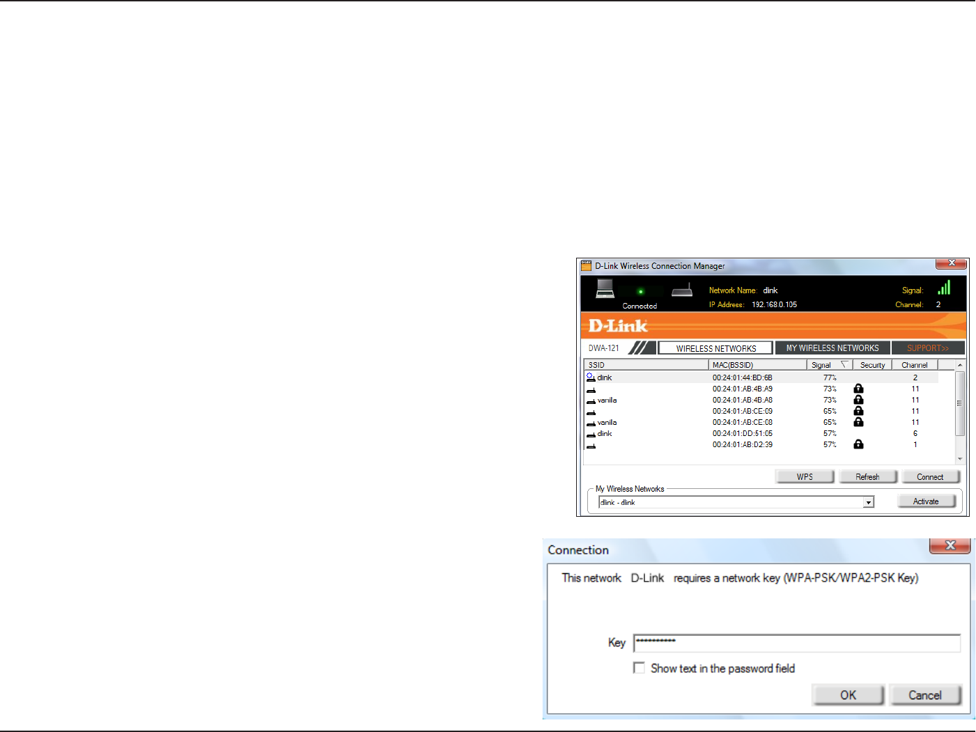Click the green connection status light

(640, 292)
